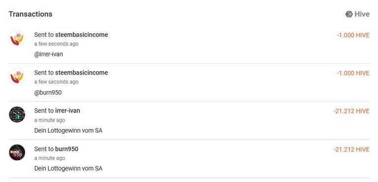Click steembasicincome avatar beside the @irrer-ivan memo
The width and height of the screenshot is (378, 182).
coord(17,38)
